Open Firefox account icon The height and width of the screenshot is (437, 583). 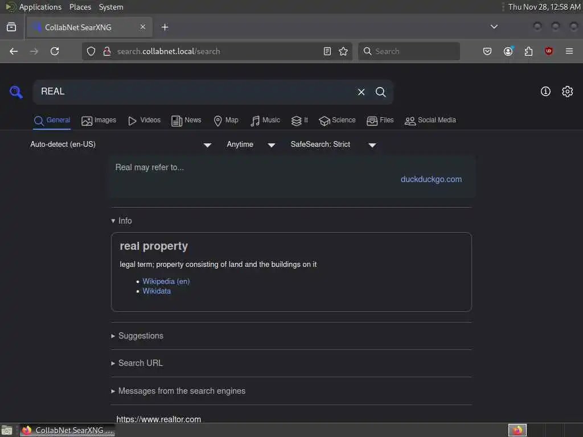[508, 51]
